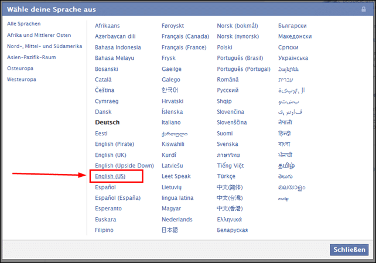The image size is (376, 263).
Task: Choose Română language
Action: click(x=228, y=80)
